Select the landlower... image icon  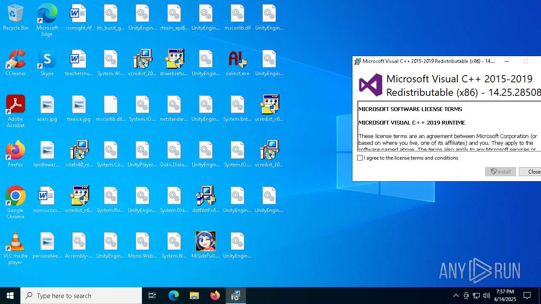(x=47, y=155)
